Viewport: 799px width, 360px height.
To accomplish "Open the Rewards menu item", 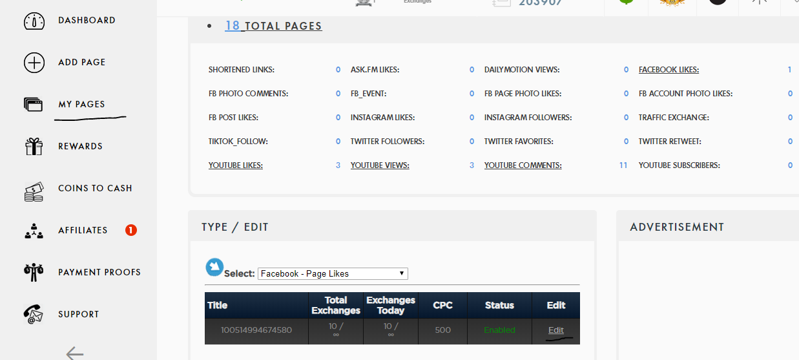I will (x=80, y=147).
